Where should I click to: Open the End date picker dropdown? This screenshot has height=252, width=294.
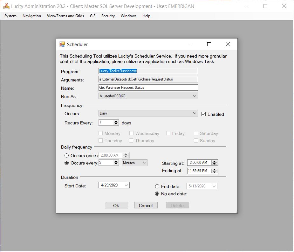click(214, 186)
